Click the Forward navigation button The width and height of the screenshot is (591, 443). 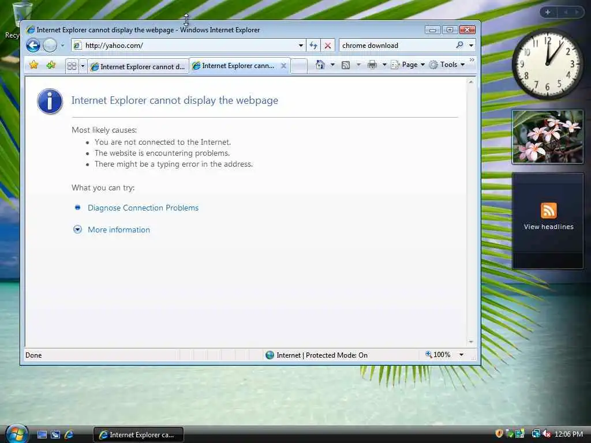tap(50, 46)
